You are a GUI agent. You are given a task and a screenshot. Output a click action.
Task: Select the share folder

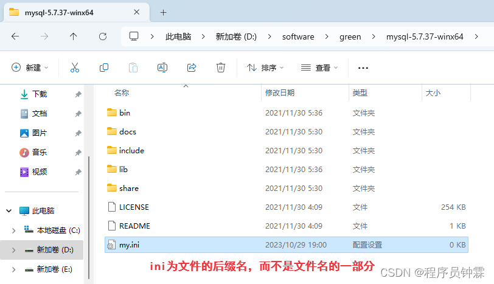(x=287, y=189)
